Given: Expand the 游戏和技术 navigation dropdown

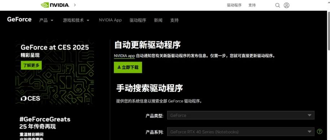Looking at the screenshot, I should 76,20.
